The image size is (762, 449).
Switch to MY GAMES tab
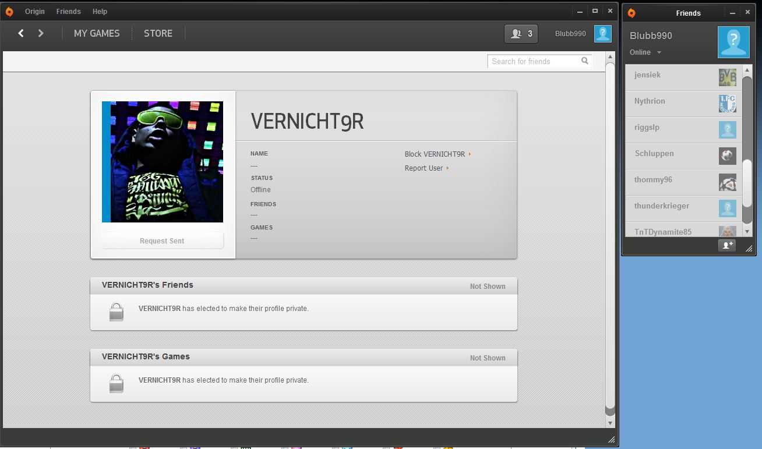point(97,33)
